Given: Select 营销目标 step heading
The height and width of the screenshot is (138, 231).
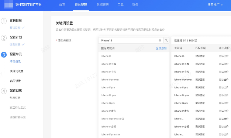Looking at the screenshot, I should click(16, 21).
